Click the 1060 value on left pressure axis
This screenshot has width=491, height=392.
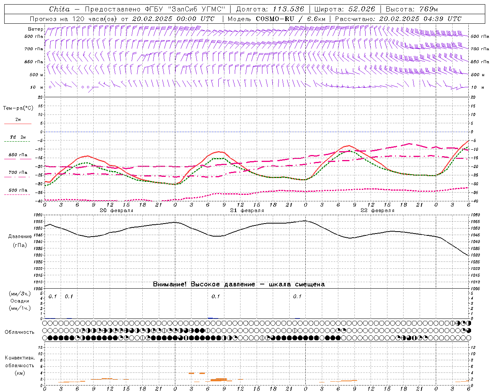pos(39,215)
